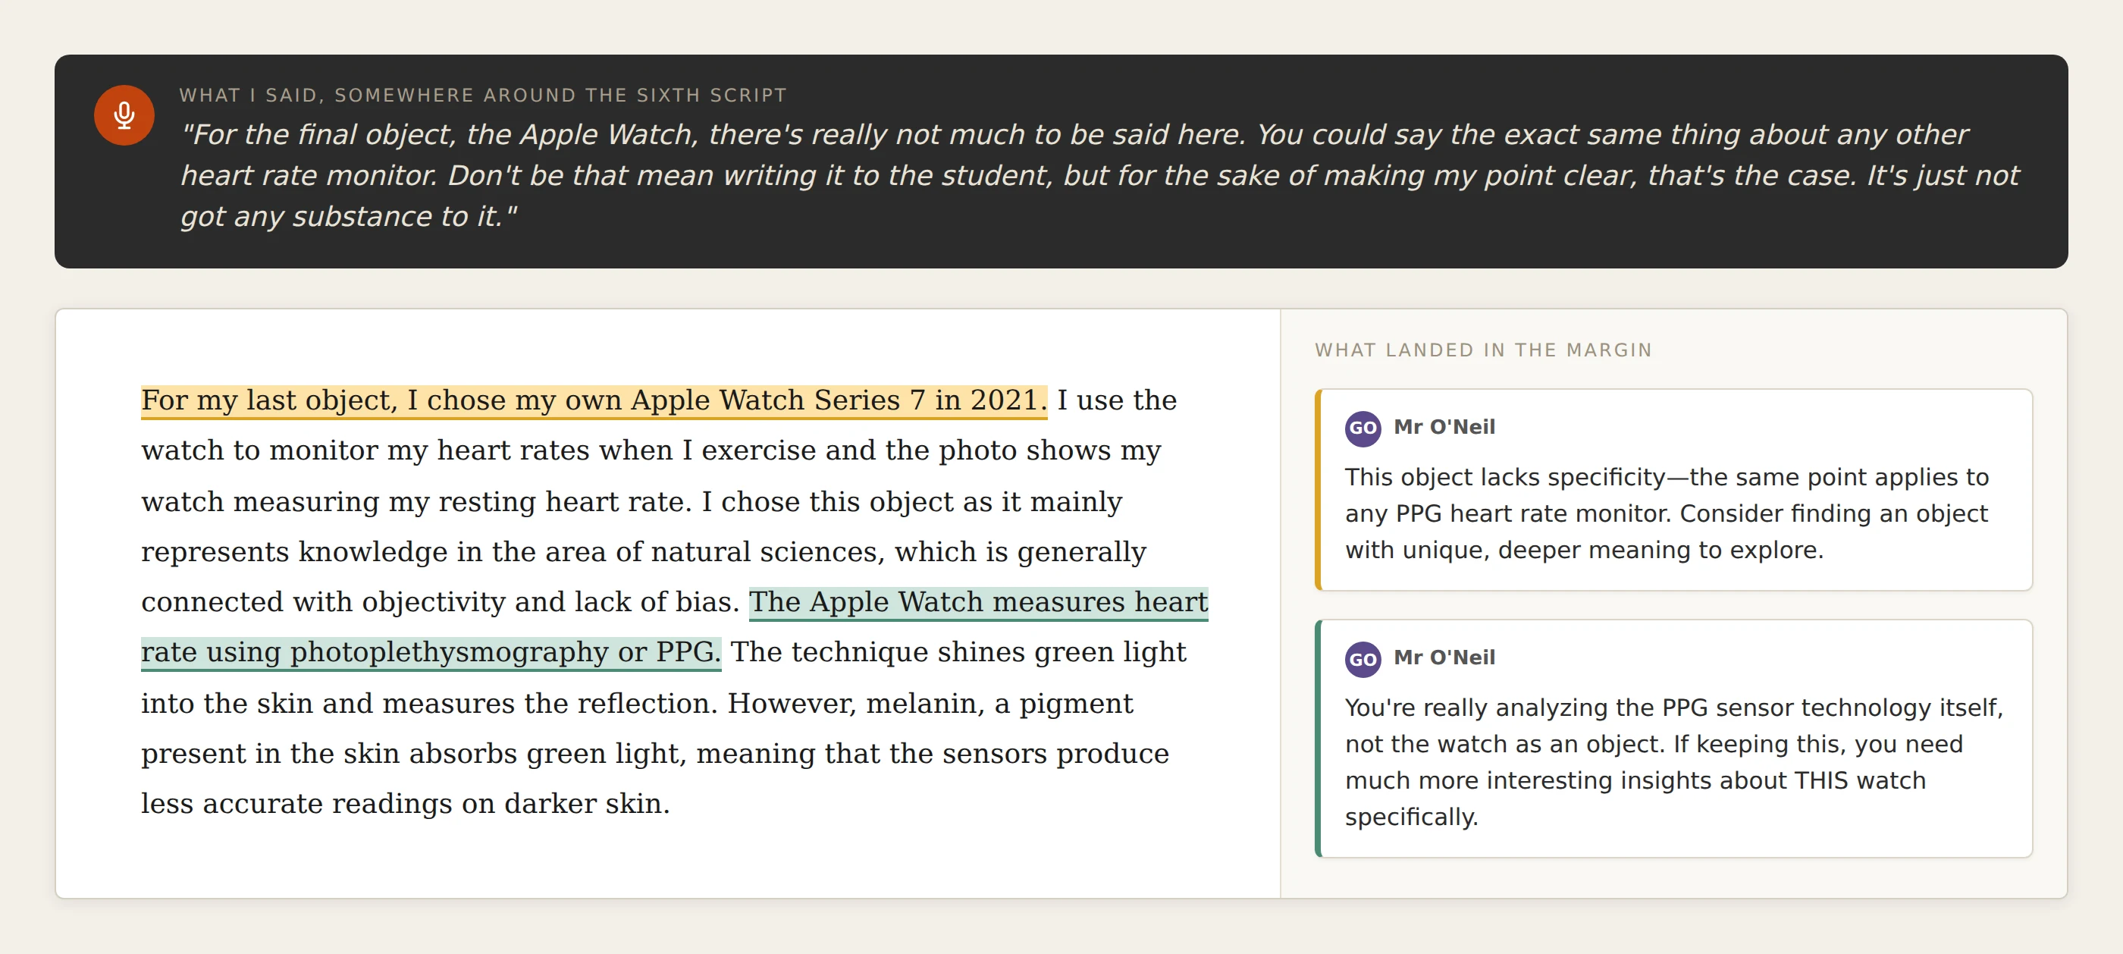Click the text "watch measuring my resting heart rate."

(x=416, y=501)
